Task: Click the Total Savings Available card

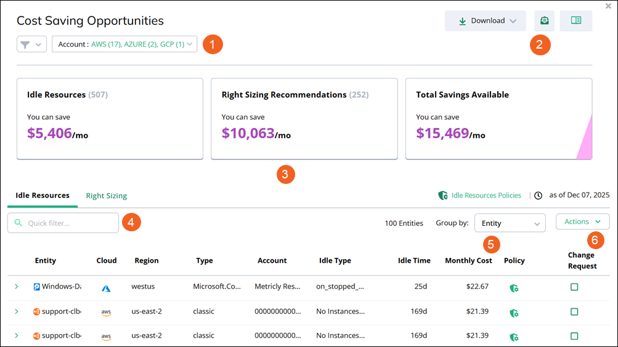Action: (498, 119)
